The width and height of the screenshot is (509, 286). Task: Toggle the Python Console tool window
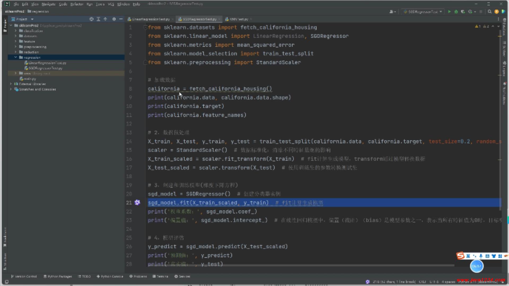110,276
